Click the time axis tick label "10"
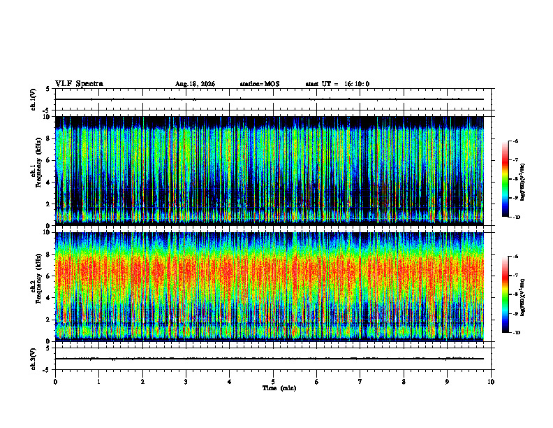 pyautogui.click(x=491, y=382)
